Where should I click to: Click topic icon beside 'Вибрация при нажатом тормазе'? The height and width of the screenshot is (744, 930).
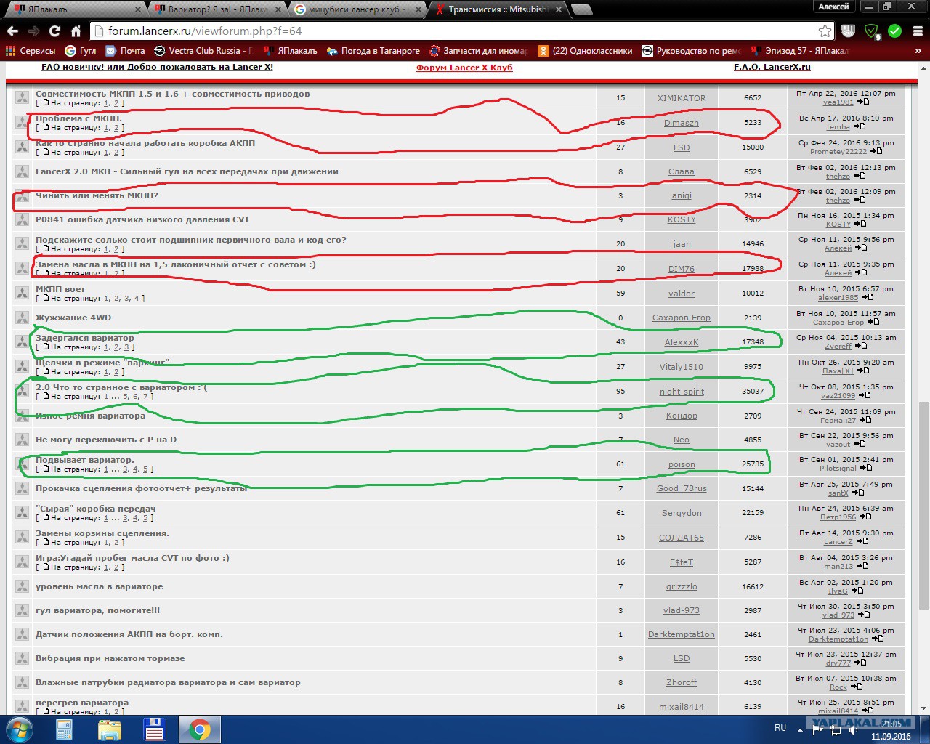(x=23, y=659)
